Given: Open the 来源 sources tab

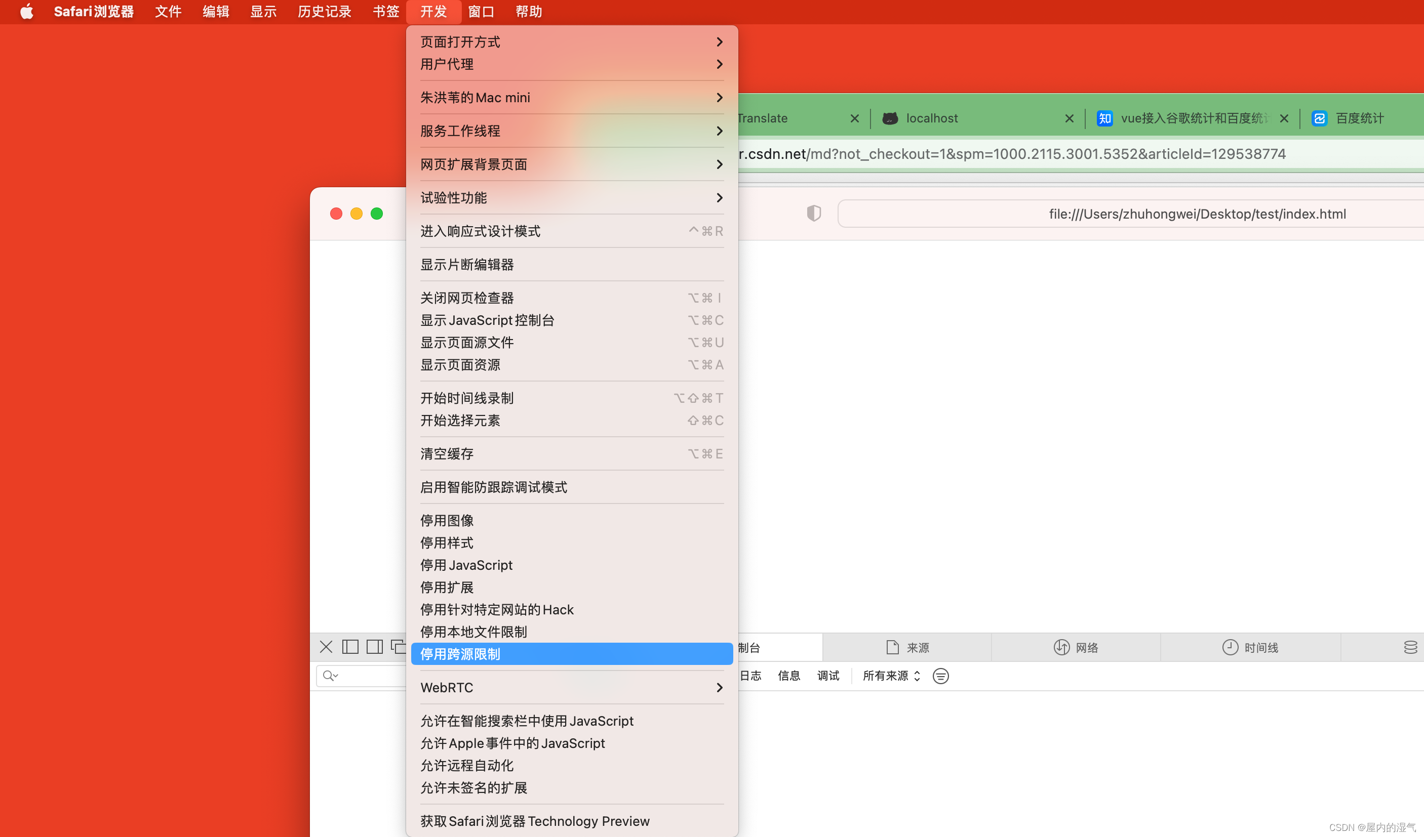Looking at the screenshot, I should pyautogui.click(x=907, y=647).
